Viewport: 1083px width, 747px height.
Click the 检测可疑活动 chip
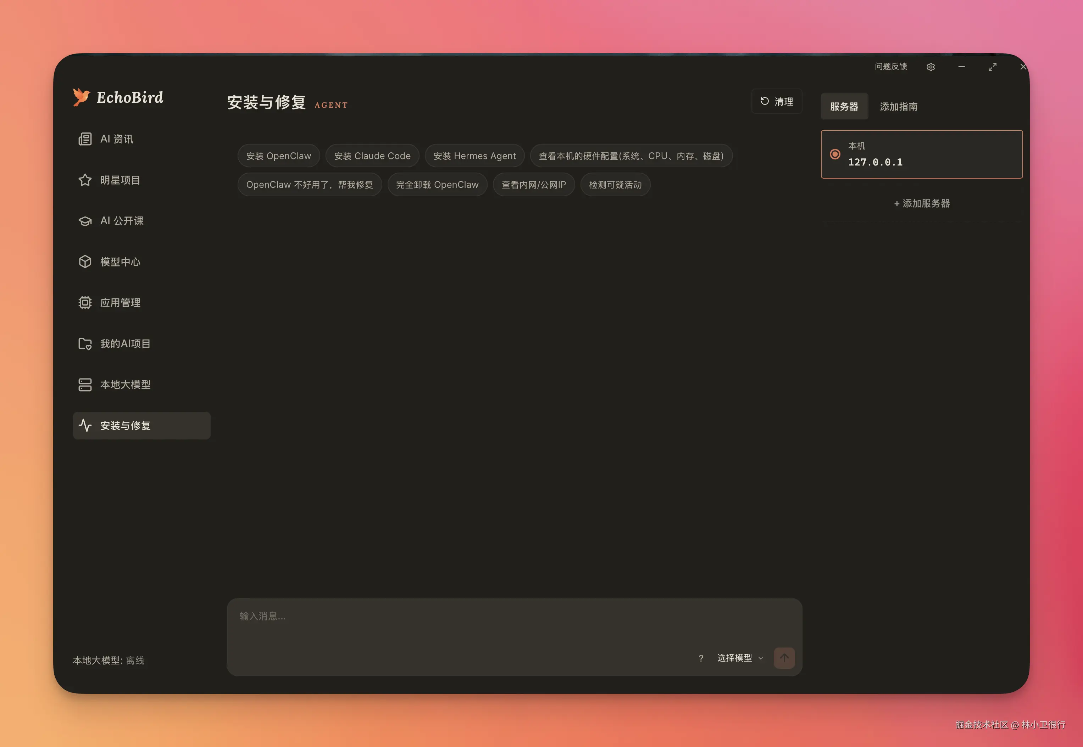tap(615, 185)
